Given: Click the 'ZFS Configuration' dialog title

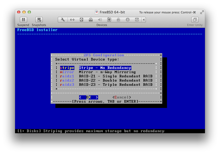Looking at the screenshot, I should (x=104, y=55).
